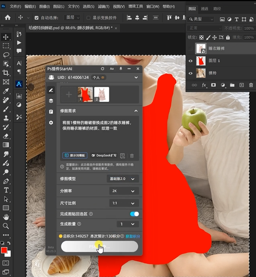The image size is (256, 277).
Task: Select the Crop tool
Action: (x=6, y=73)
